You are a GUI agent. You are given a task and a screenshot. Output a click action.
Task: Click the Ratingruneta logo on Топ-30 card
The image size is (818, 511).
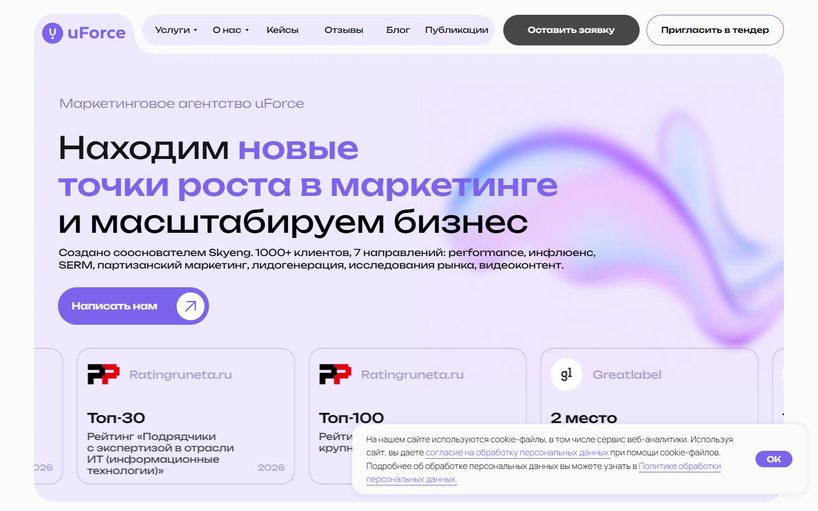[103, 374]
